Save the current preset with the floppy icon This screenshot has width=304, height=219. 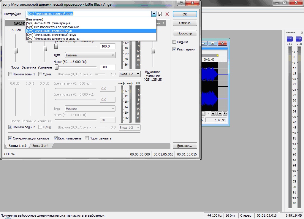[x=160, y=14]
